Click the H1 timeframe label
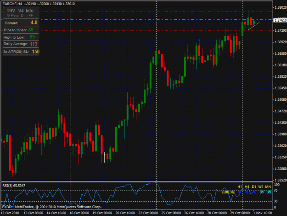Screen dimensions: 287x216 click(x=240, y=187)
